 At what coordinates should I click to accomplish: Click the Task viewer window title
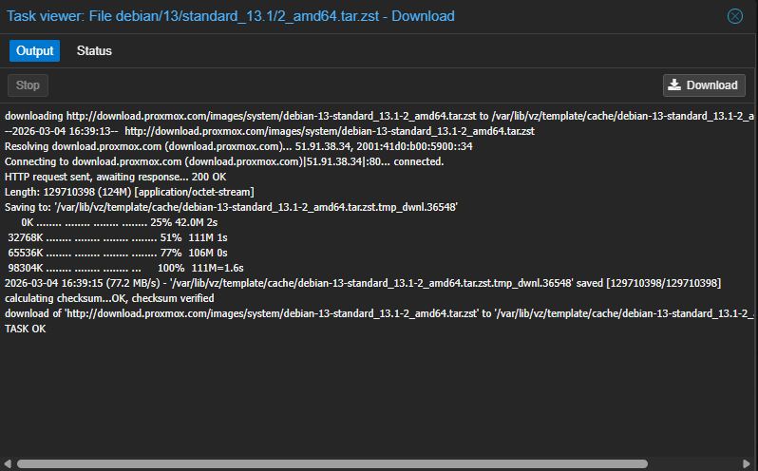tap(231, 16)
